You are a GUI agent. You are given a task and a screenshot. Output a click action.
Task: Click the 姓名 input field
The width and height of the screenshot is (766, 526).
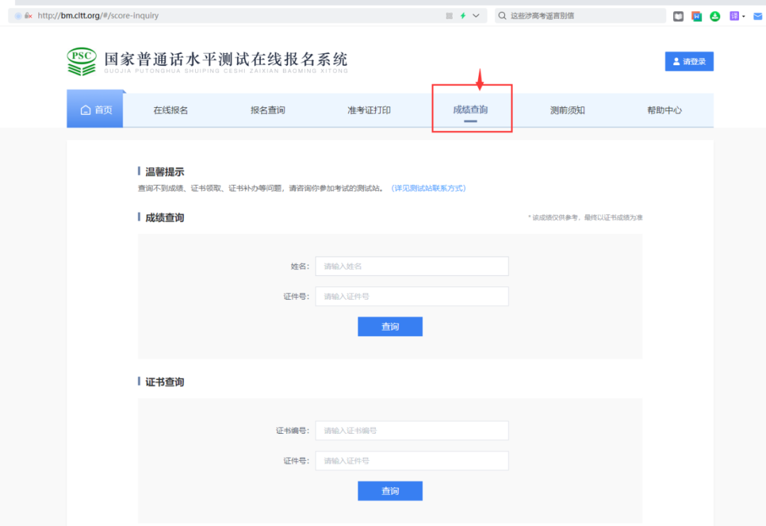tap(411, 266)
